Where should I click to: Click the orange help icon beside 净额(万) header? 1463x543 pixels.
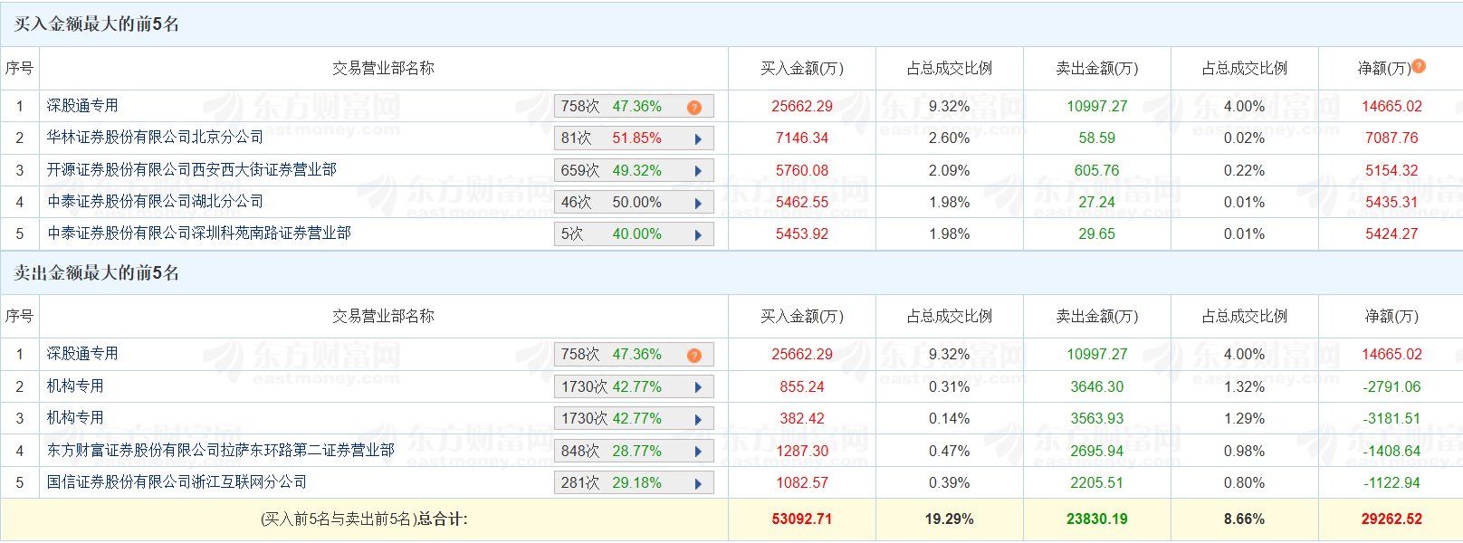tap(1419, 66)
